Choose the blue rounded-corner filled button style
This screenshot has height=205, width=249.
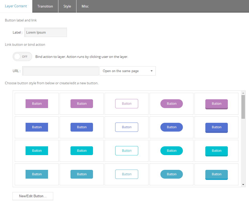(82, 127)
